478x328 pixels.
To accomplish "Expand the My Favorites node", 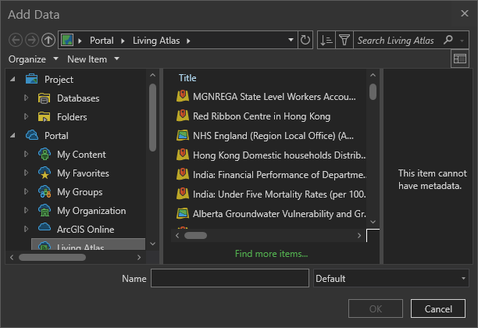I will [26, 173].
